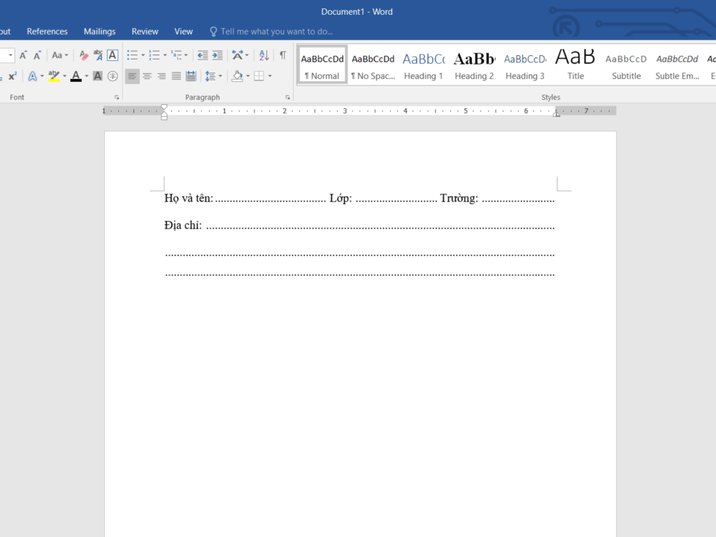Toggle paragraph marks visibility

(x=282, y=54)
